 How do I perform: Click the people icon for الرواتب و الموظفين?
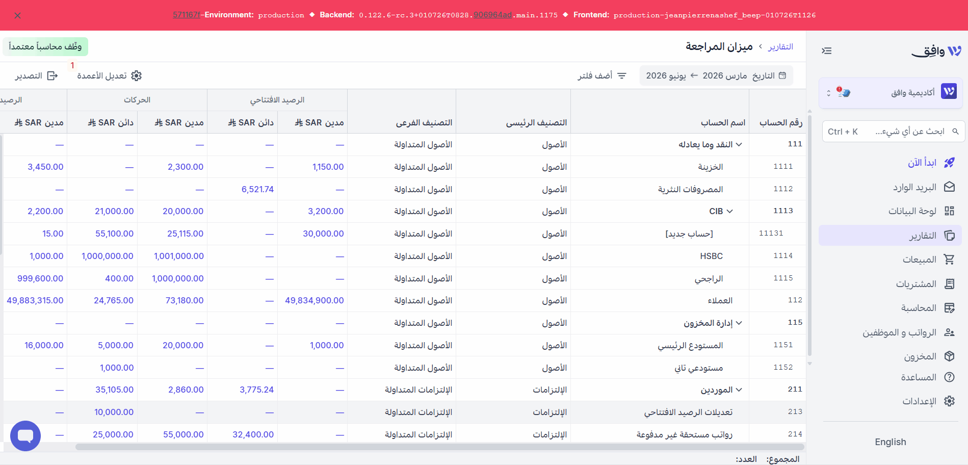[x=949, y=332]
